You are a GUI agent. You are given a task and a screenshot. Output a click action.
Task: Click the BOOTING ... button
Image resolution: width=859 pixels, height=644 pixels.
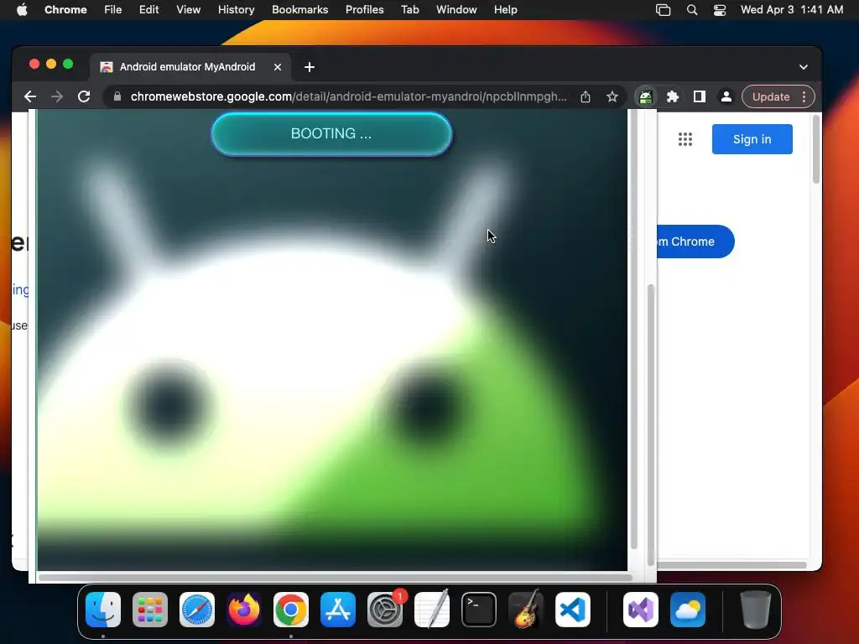[x=331, y=133]
